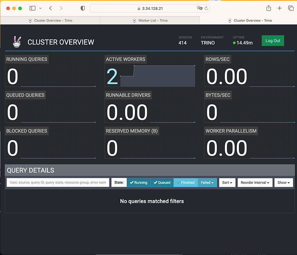
Task: Focus the query search filter field
Action: (x=58, y=183)
